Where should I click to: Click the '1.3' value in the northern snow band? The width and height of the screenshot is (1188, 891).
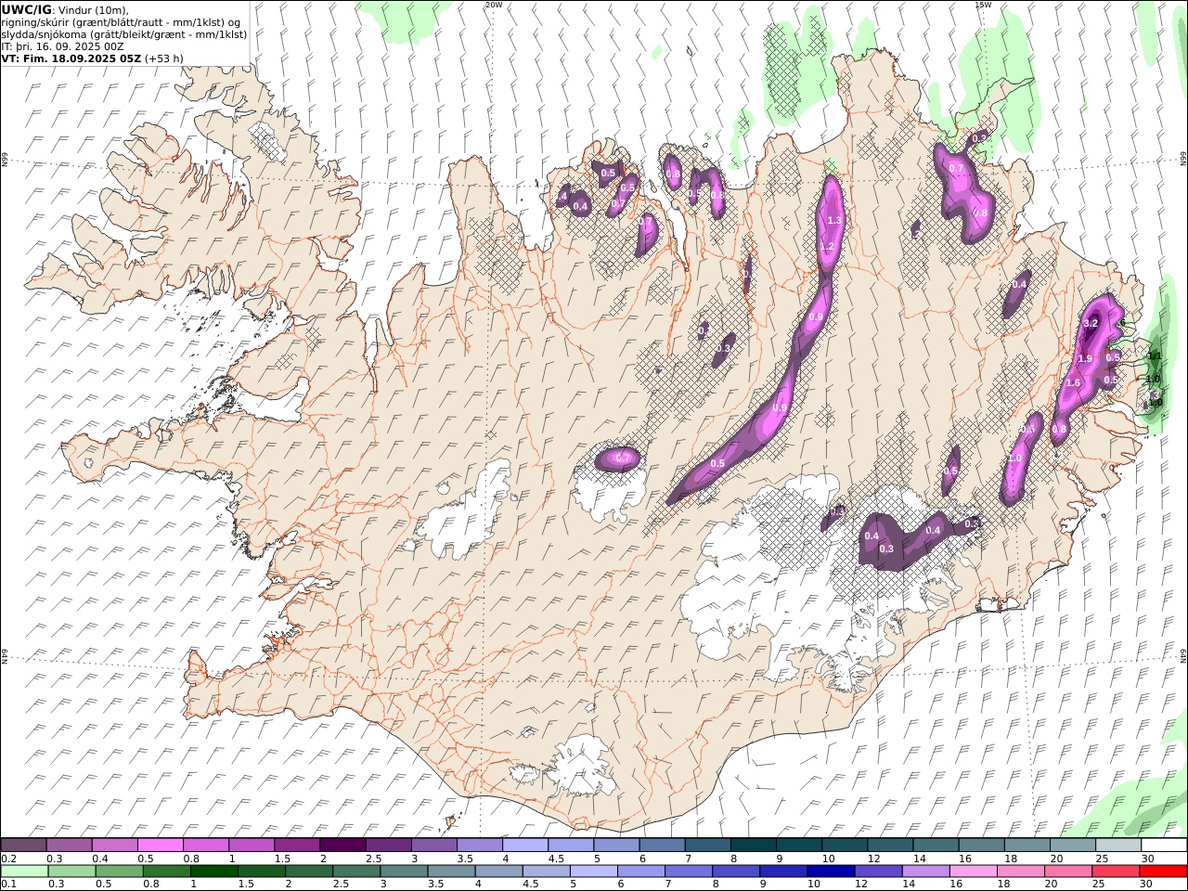point(833,220)
